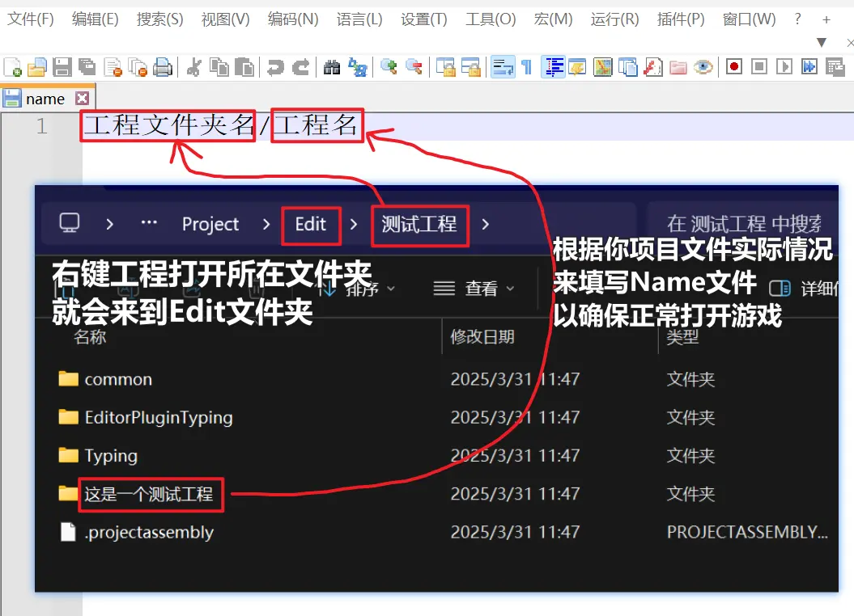Close the name tab with its X
This screenshot has width=854, height=616.
pos(81,99)
